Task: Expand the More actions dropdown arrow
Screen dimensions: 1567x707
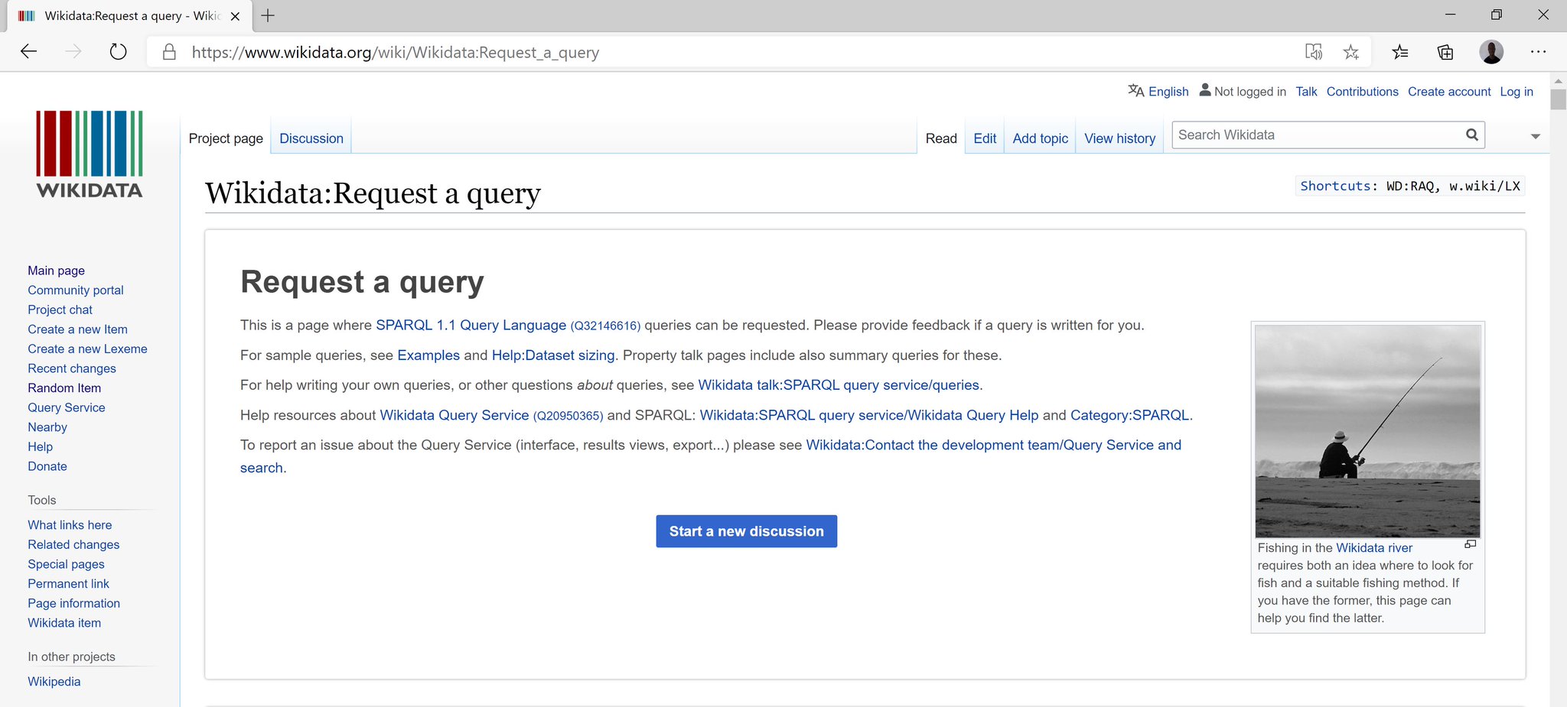Action: (x=1535, y=137)
